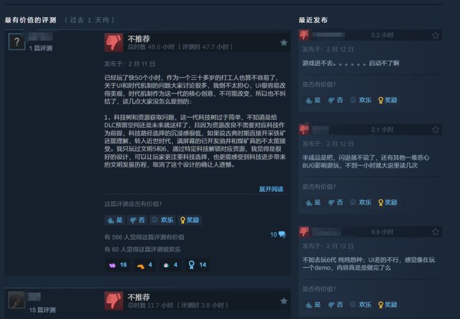Open the 15 篇评测 link for the second reviewer

pyautogui.click(x=42, y=310)
